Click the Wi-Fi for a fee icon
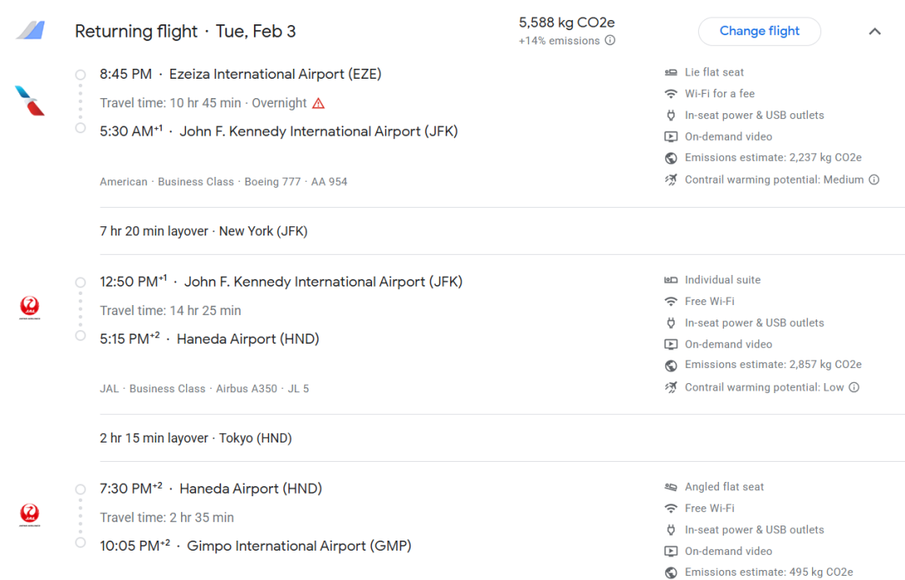905x580 pixels. tap(670, 94)
